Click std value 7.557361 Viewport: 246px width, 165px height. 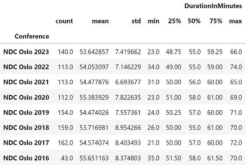click(128, 112)
